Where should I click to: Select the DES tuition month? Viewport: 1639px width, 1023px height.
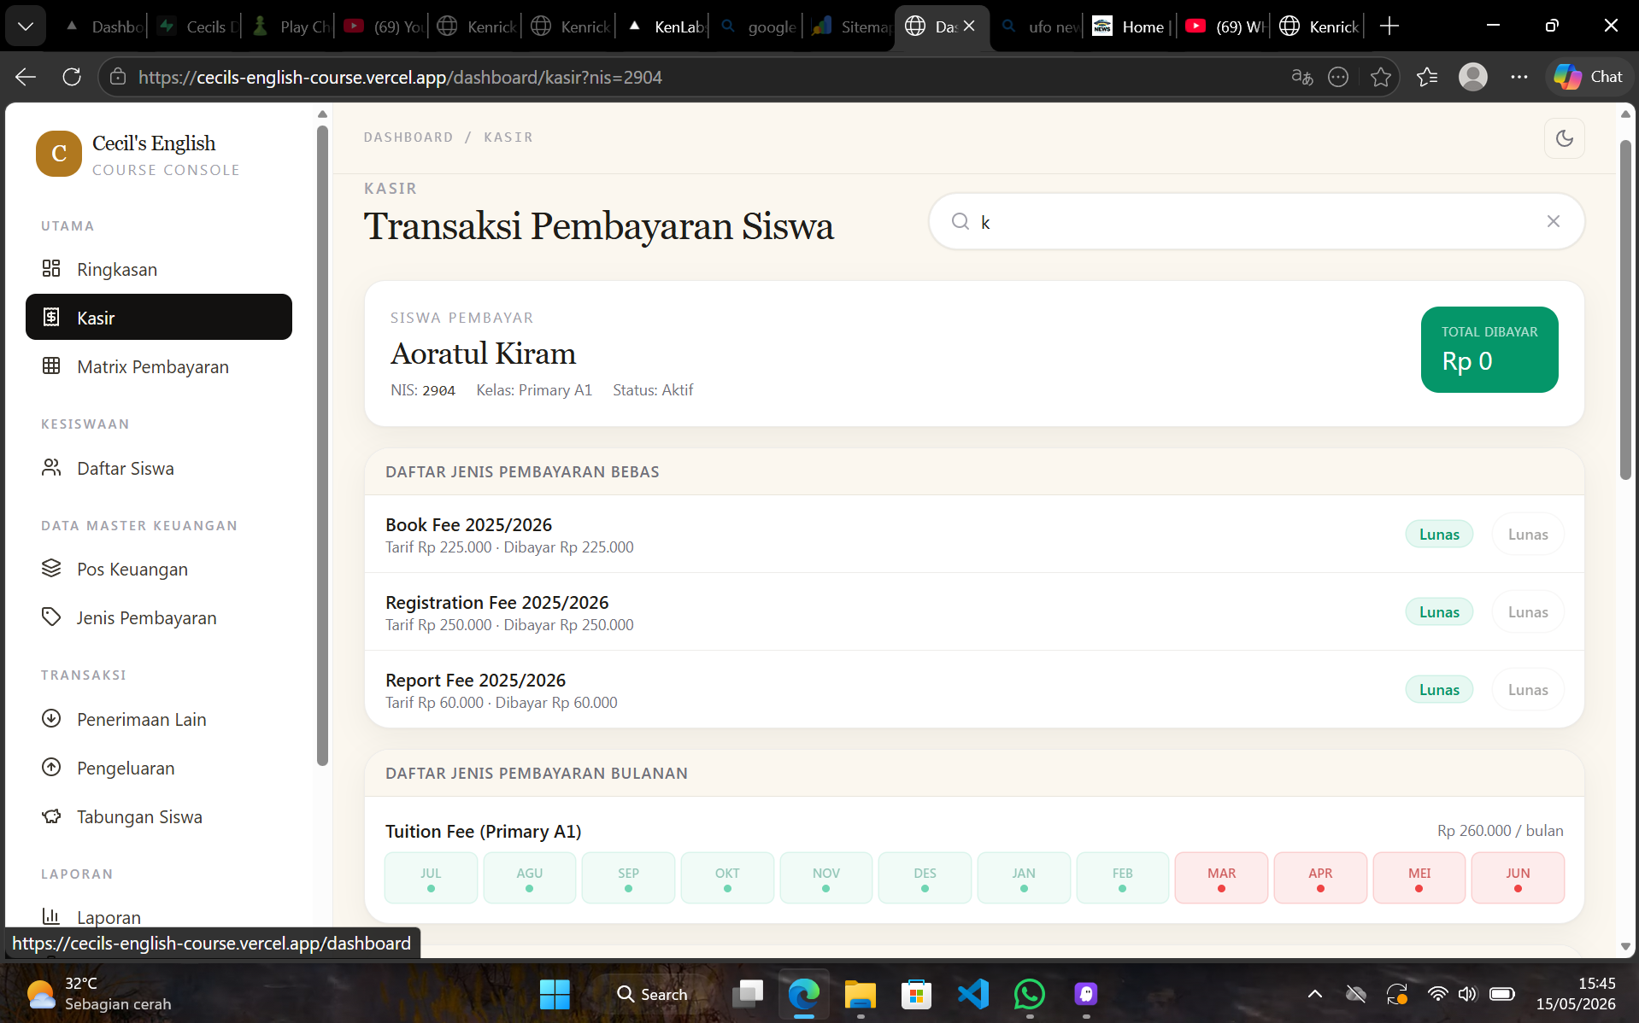point(925,878)
